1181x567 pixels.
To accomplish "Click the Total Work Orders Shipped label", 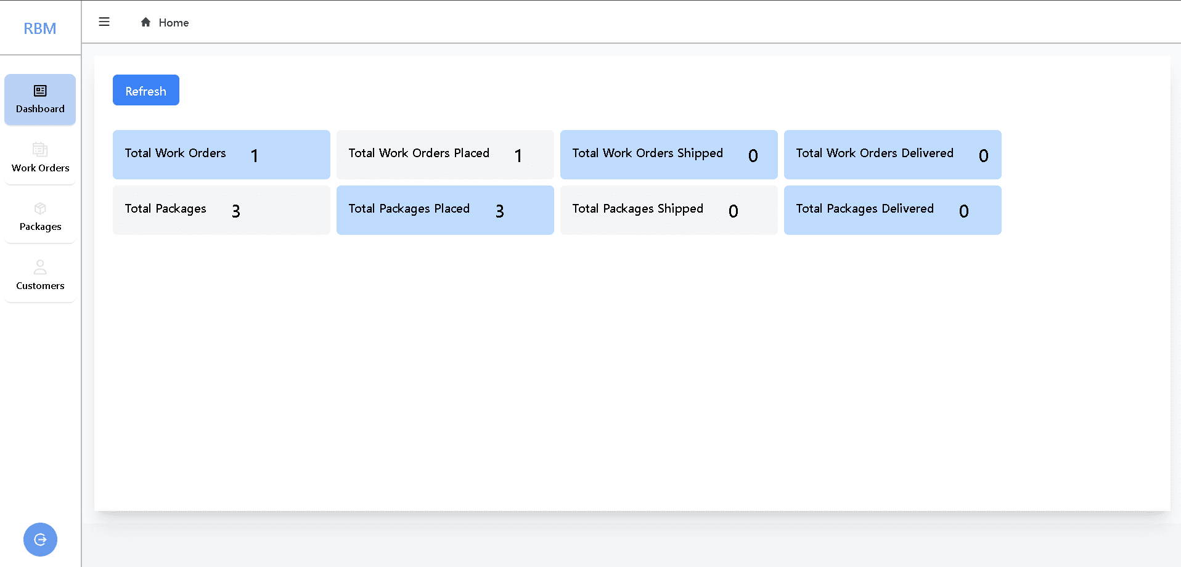I will [x=648, y=153].
